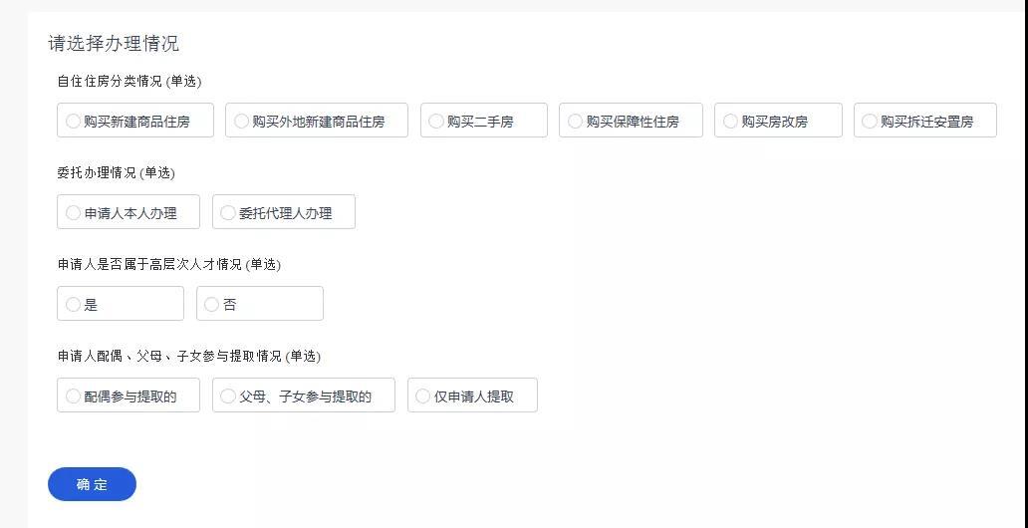
Task: Click the 申请人是否属于高层次人才情况 label
Action: tap(168, 265)
